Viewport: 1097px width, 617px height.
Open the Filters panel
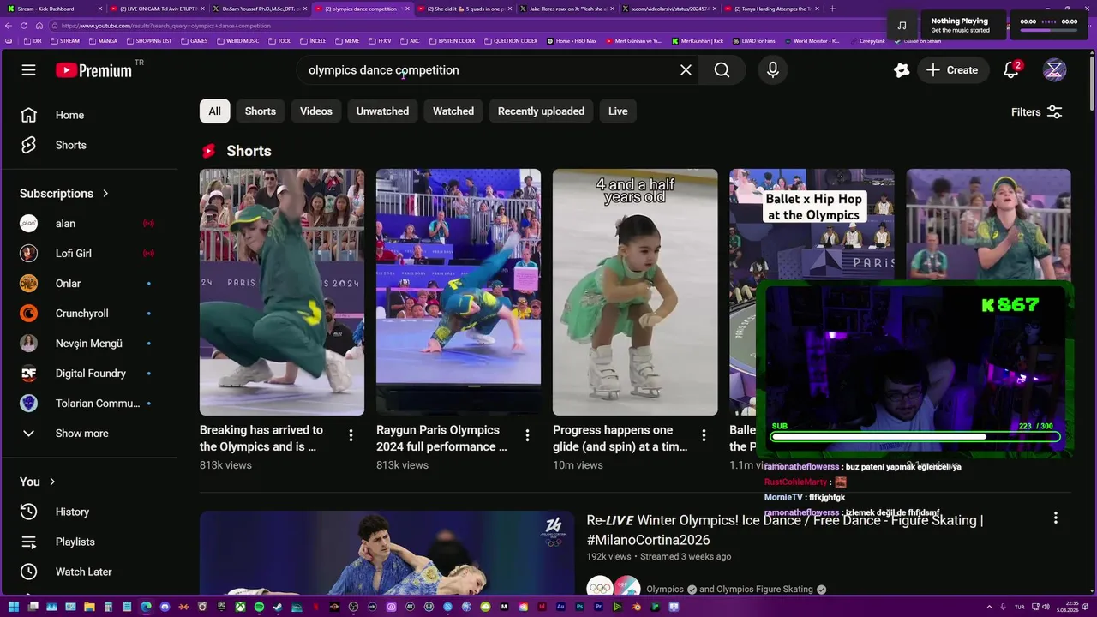tap(1037, 112)
